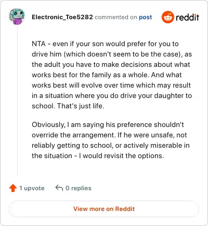The image size is (208, 226).
Task: Click the reply arrow icon
Action: tap(59, 188)
